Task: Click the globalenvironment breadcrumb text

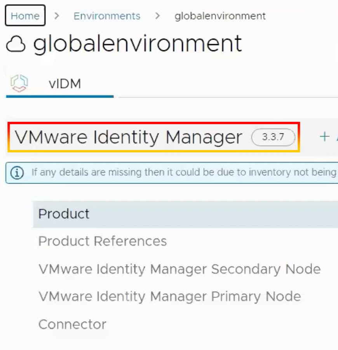Action: point(220,16)
